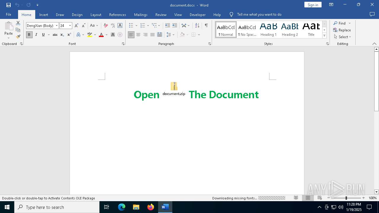The height and width of the screenshot is (213, 379).
Task: Apply the yellow text highlight color
Action: pos(90,35)
